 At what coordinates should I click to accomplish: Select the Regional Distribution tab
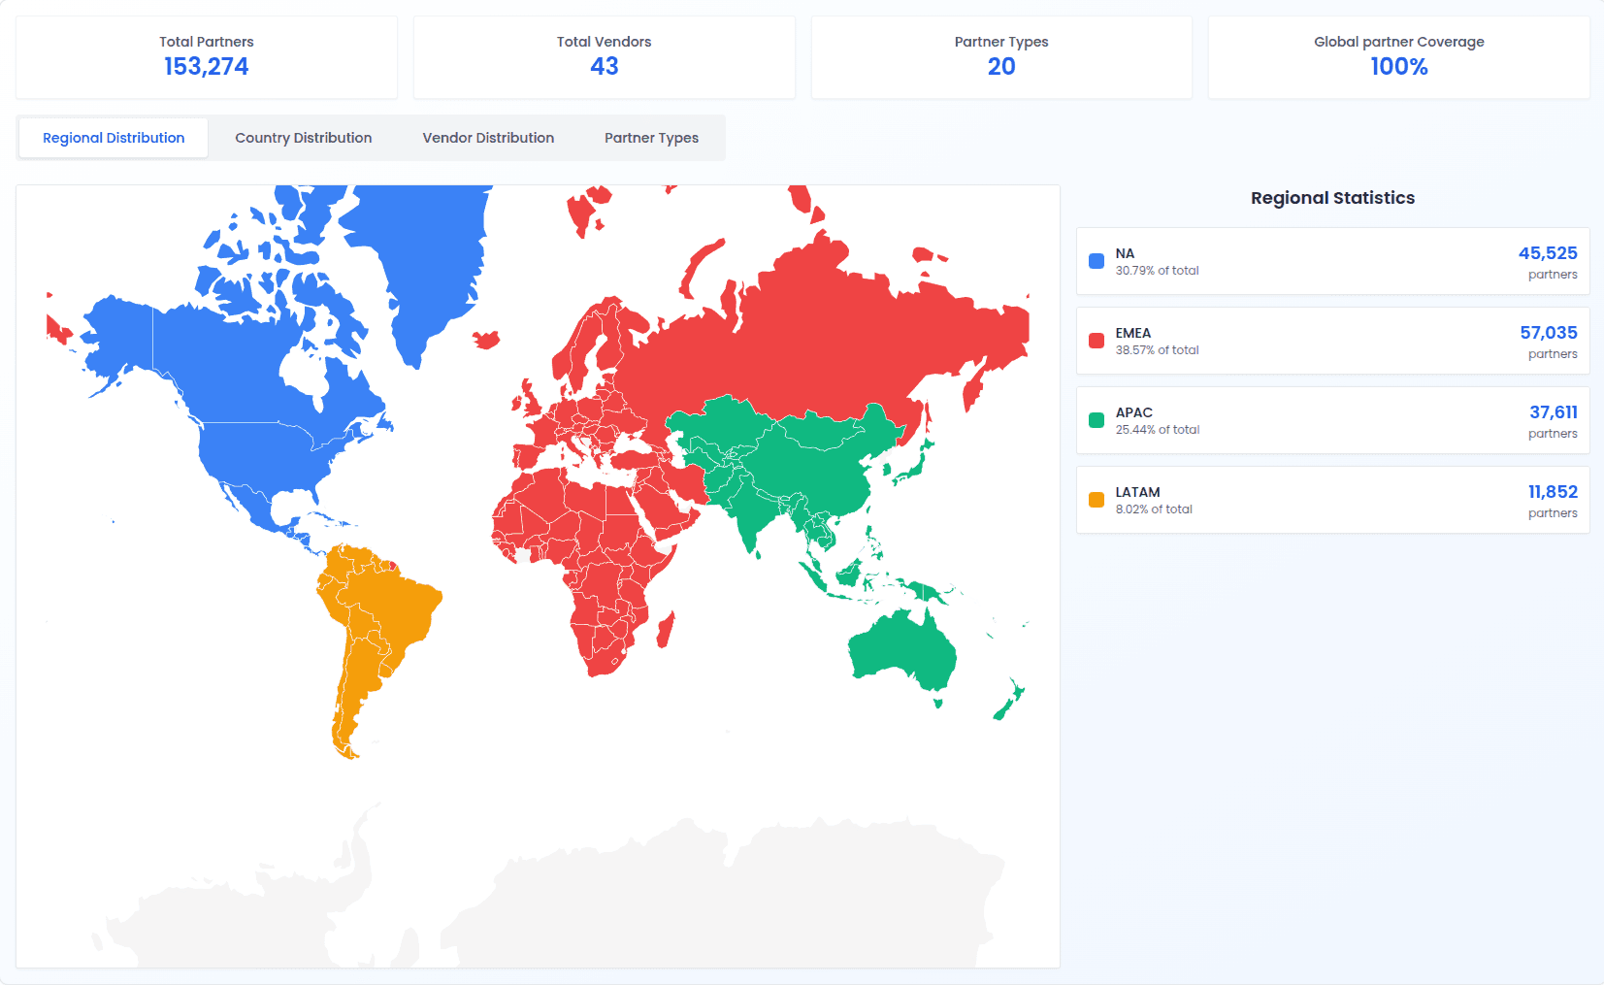click(x=113, y=138)
